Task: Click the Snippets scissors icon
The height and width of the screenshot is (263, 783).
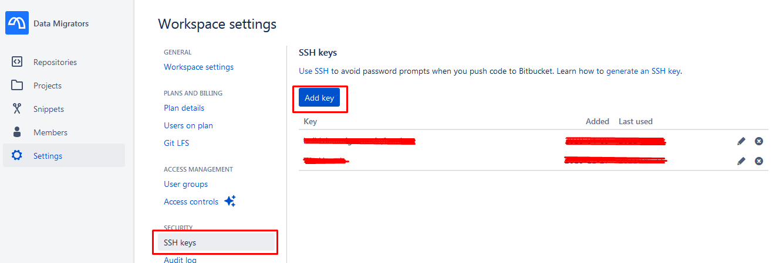Action: (x=17, y=109)
